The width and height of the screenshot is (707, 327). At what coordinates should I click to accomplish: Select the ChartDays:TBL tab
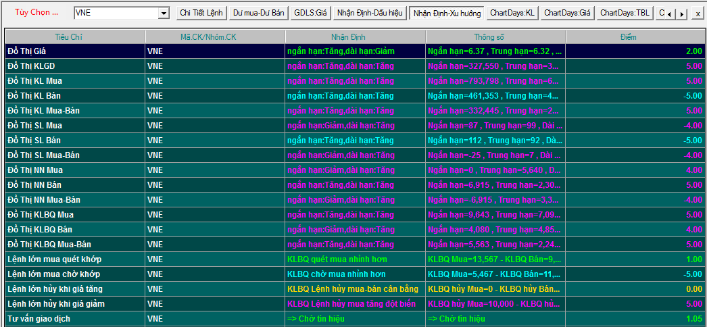tap(625, 13)
